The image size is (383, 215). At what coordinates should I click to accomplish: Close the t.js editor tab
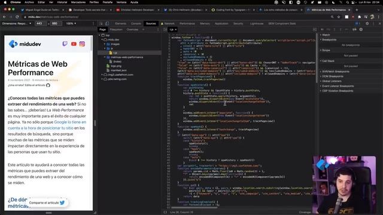pyautogui.click(x=176, y=30)
